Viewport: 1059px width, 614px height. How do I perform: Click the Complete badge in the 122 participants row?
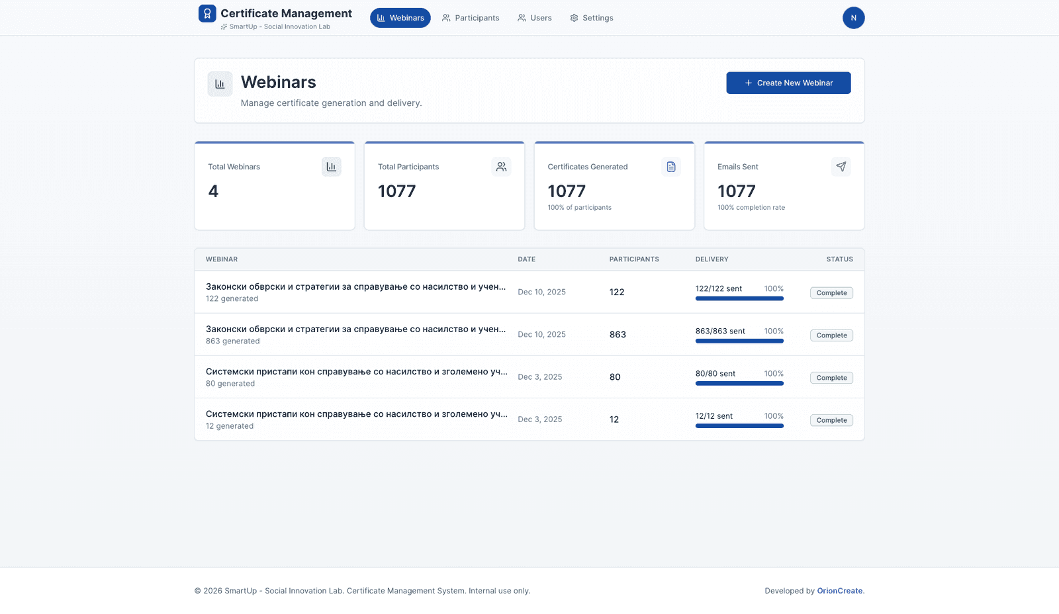click(x=831, y=293)
